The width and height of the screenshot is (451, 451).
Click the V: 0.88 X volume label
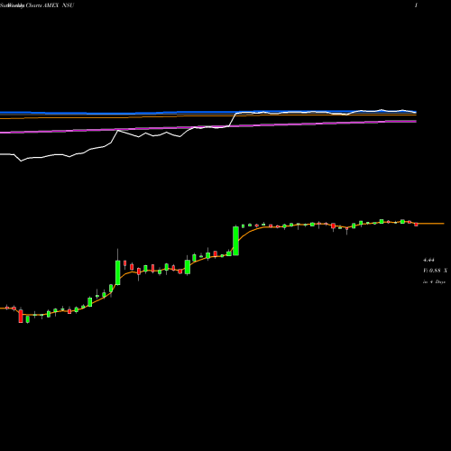click(435, 271)
